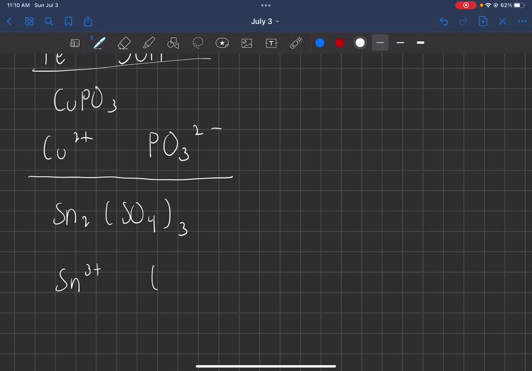Select the Pen tool
This screenshot has height=371, width=532.
click(x=99, y=43)
